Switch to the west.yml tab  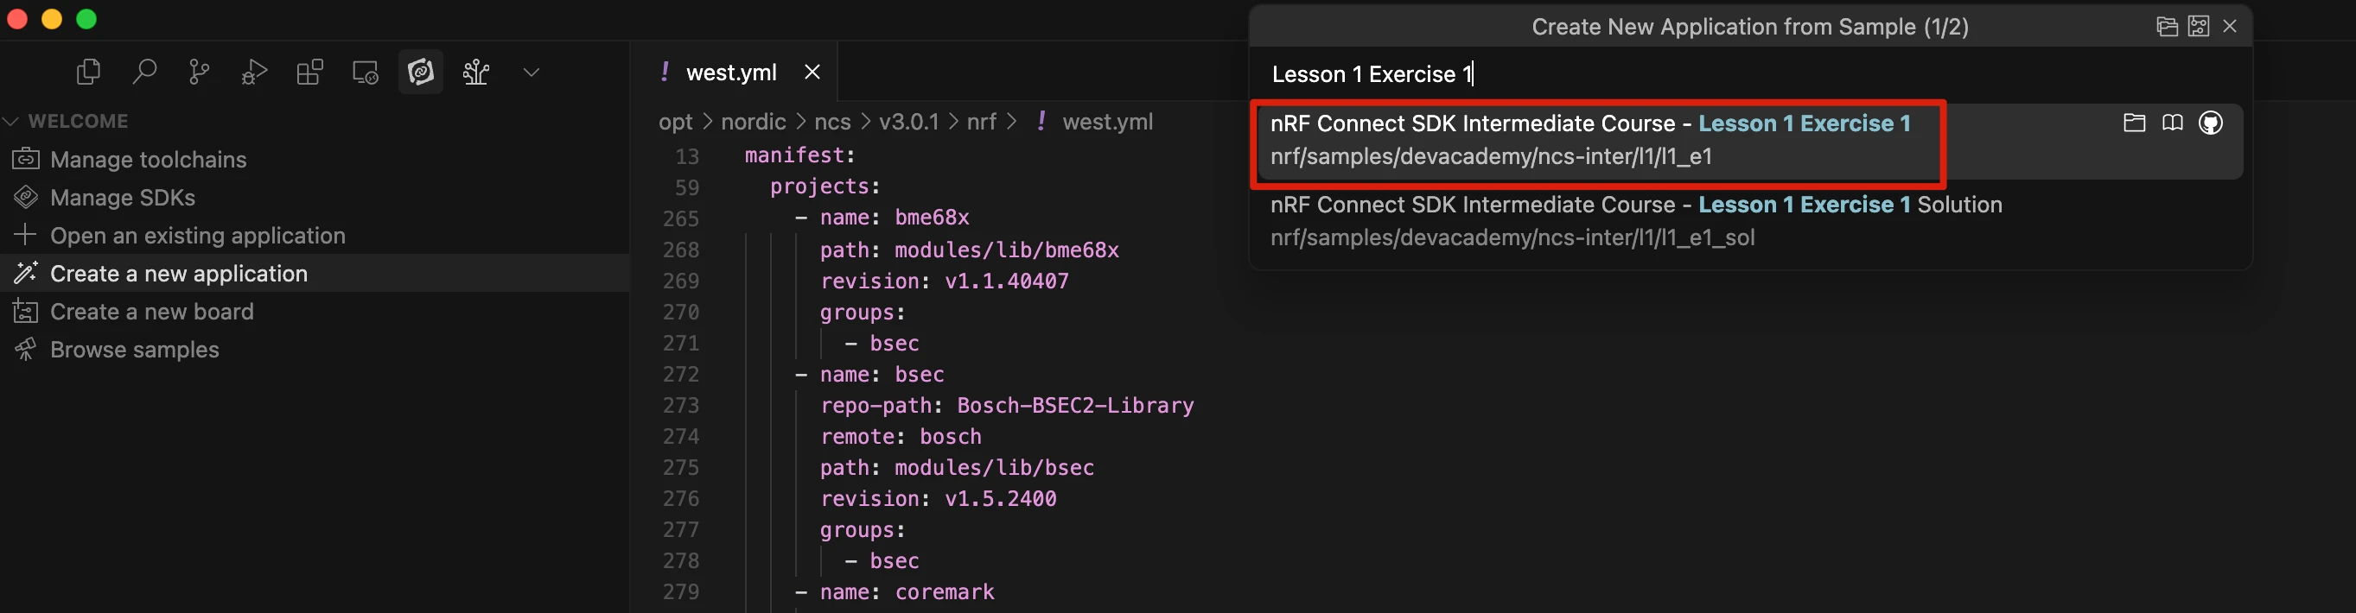click(729, 73)
